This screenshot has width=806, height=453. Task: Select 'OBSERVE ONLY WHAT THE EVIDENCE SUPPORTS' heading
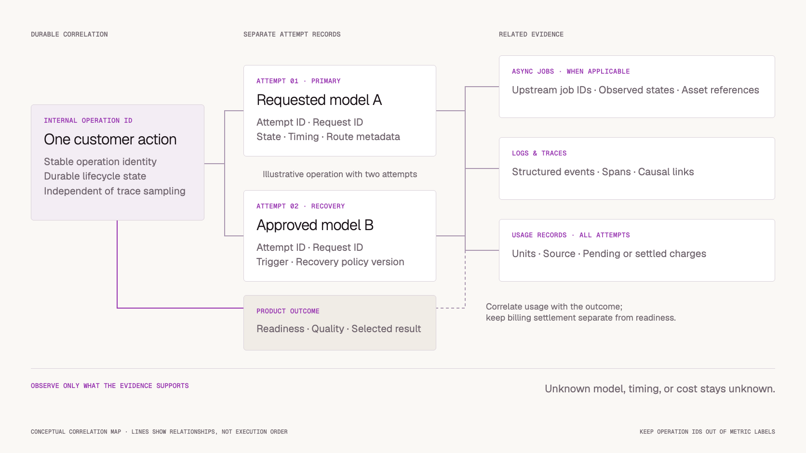tap(110, 386)
